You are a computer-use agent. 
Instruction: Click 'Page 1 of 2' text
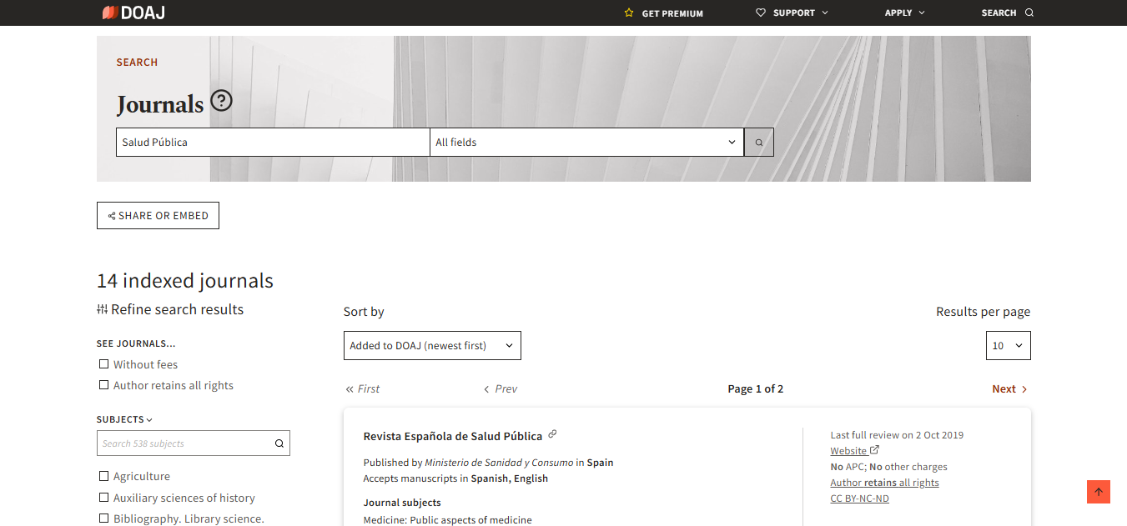tap(756, 389)
